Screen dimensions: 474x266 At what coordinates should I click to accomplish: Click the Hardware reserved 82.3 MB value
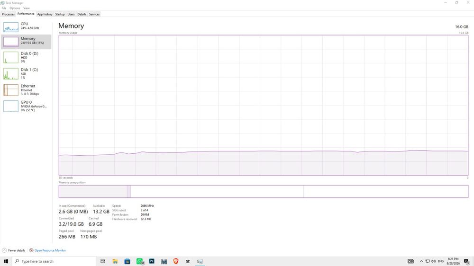(146, 219)
